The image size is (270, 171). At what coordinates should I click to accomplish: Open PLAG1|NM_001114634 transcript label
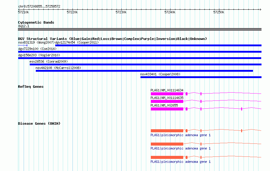[167, 90]
